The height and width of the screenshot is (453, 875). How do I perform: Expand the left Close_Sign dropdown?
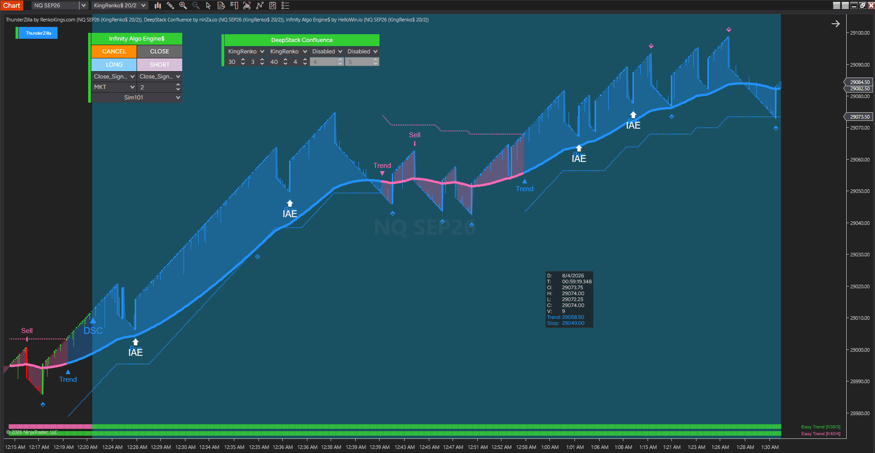pyautogui.click(x=114, y=77)
